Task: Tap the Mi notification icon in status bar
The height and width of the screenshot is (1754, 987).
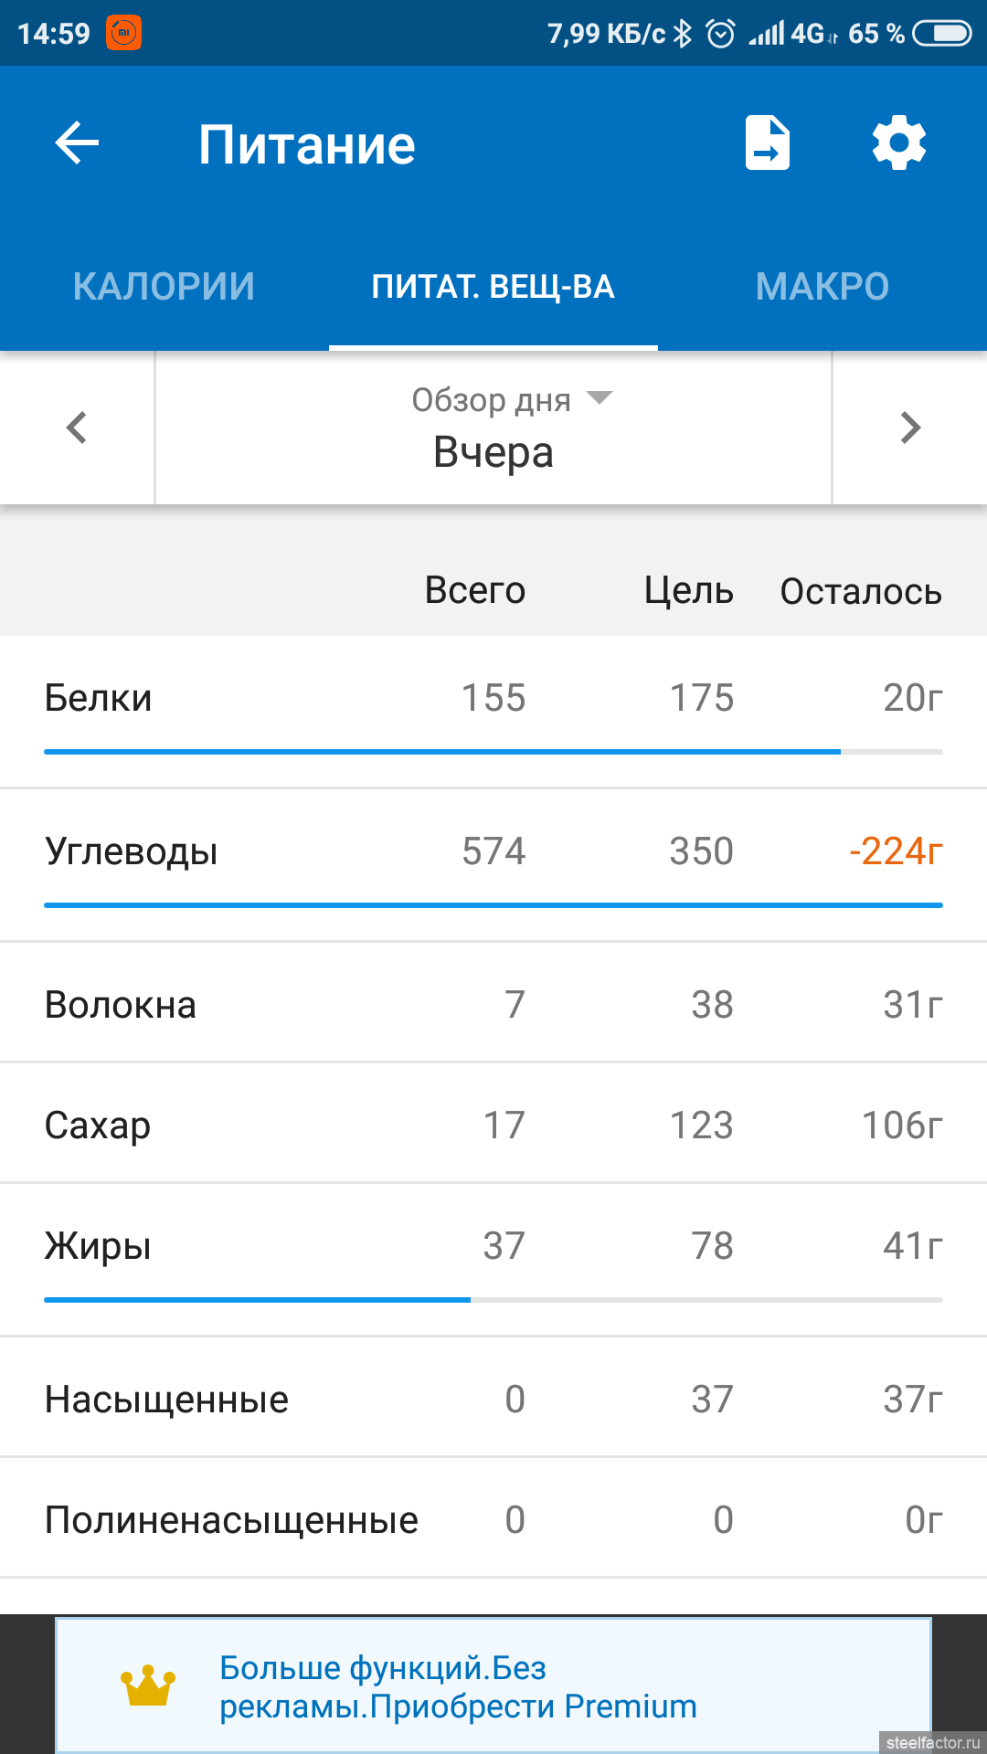Action: tap(124, 34)
